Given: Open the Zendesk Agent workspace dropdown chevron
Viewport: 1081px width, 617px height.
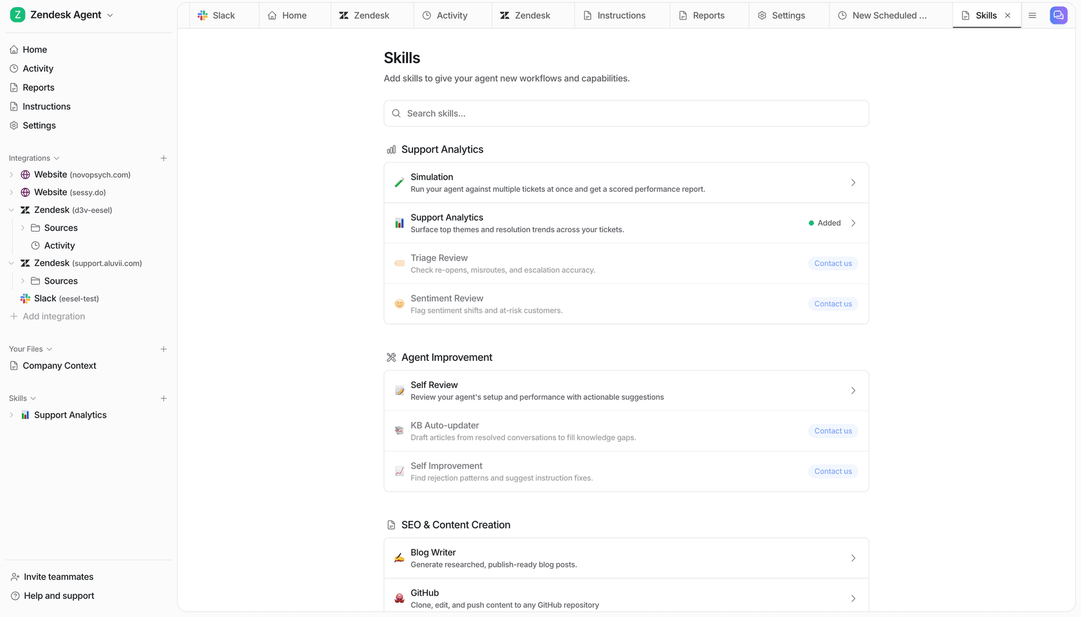Looking at the screenshot, I should (x=110, y=15).
